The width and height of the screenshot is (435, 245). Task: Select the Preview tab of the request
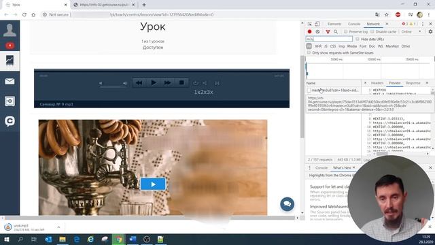[394, 83]
